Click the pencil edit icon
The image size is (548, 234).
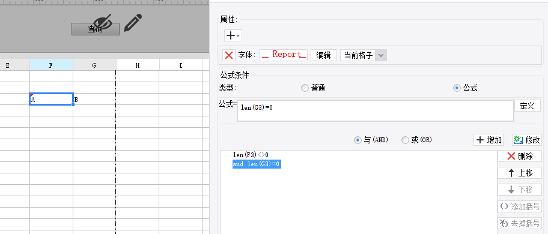(133, 23)
